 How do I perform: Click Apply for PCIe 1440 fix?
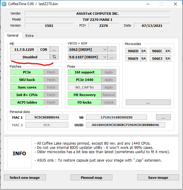click(109, 80)
